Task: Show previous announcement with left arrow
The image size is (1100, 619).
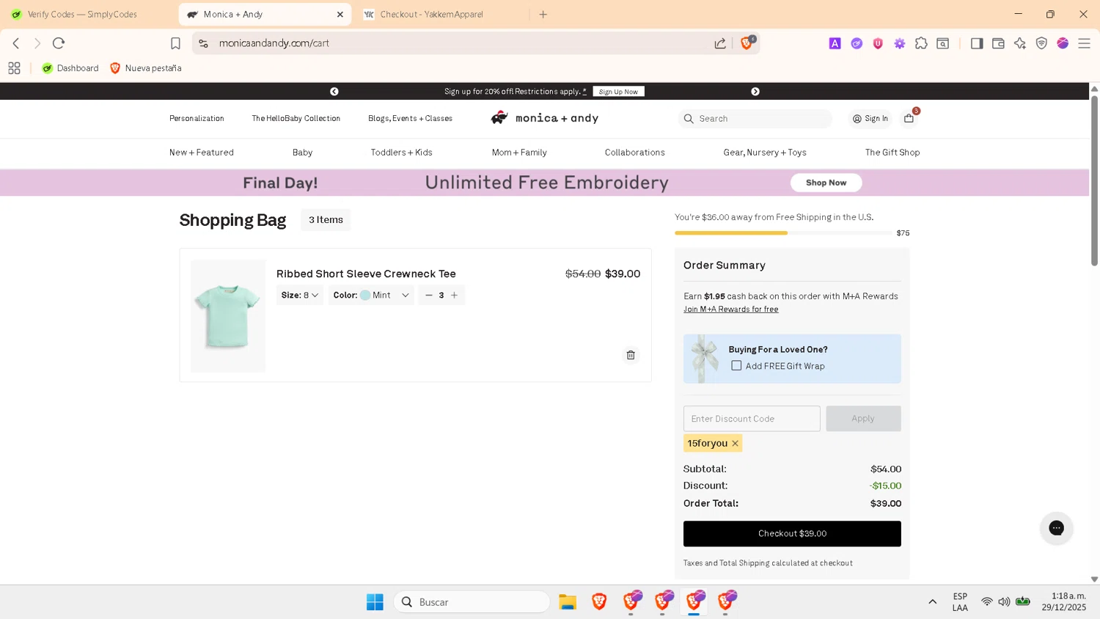Action: (x=334, y=92)
